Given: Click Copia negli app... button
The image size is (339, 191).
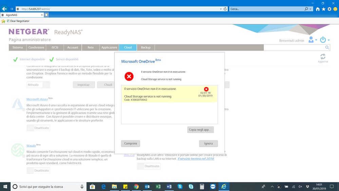Looking at the screenshot, I should pyautogui.click(x=201, y=130).
